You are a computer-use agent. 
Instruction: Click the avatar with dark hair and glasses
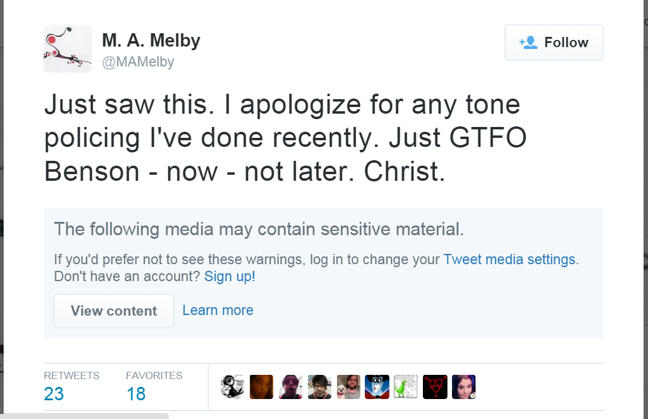(x=319, y=387)
